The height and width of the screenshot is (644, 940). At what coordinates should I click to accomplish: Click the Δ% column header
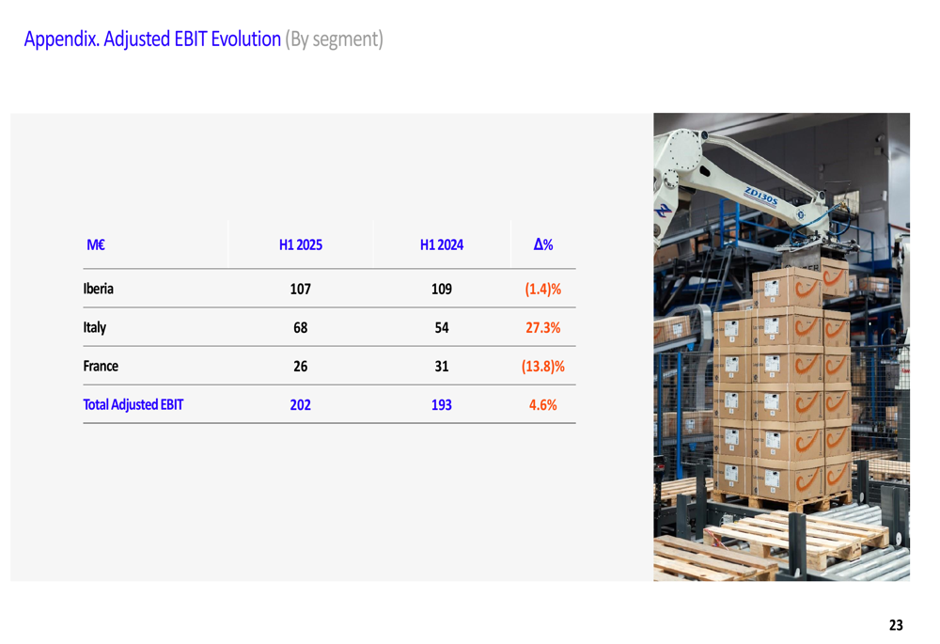point(543,244)
